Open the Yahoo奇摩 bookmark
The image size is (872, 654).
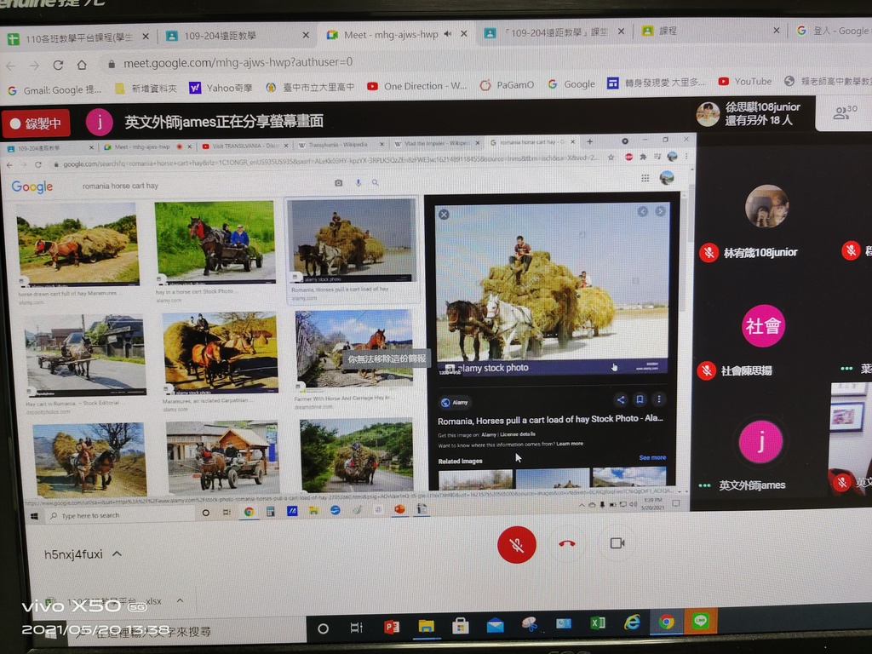221,88
